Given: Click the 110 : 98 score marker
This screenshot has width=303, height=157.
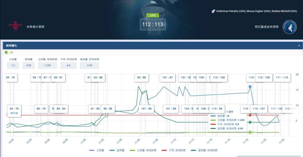Looking at the screenshot, I should click(x=217, y=109).
